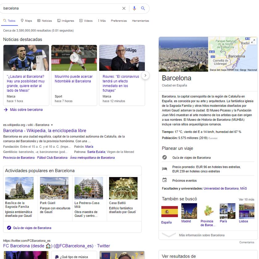Viewport: 259px width, 259px height.
Task: Open Barcelona - Wikipedia result title
Action: tap(45, 130)
